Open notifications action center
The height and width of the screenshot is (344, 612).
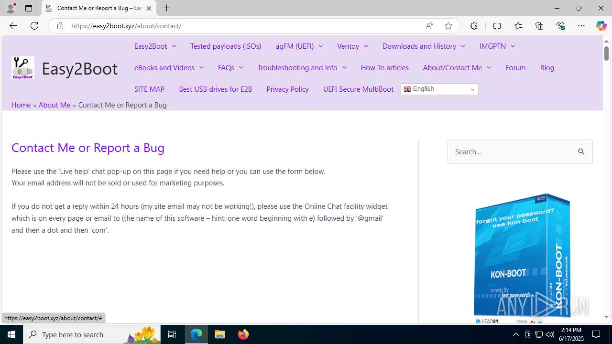597,334
